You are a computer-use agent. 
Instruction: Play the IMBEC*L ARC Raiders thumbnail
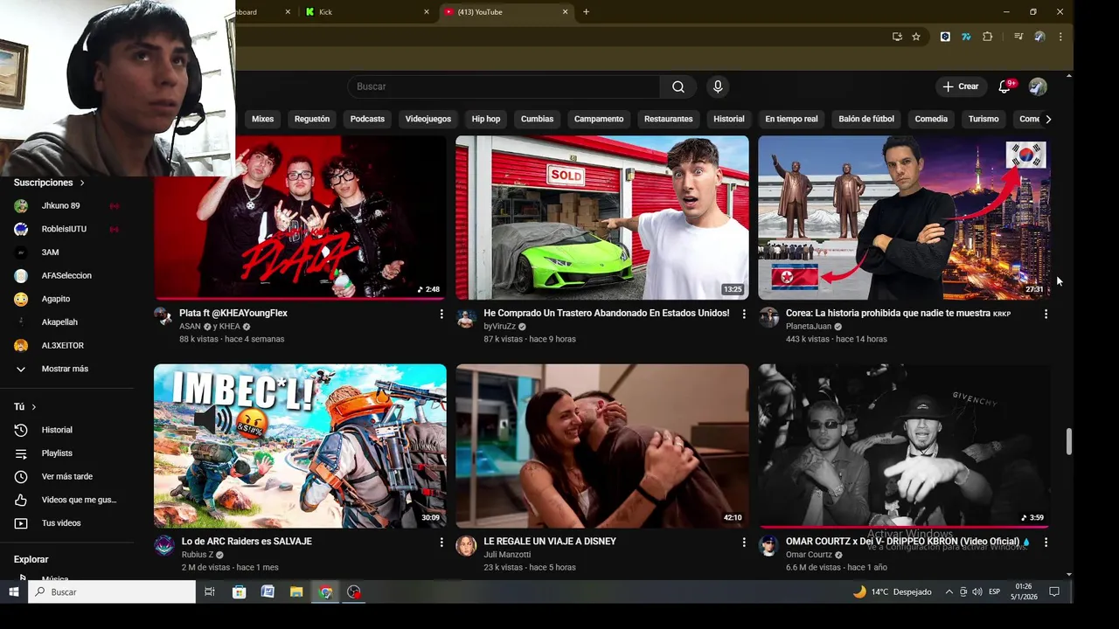point(300,446)
